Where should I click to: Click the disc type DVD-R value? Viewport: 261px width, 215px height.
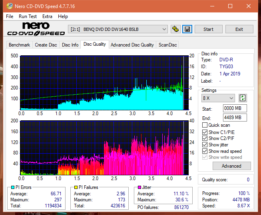226,60
